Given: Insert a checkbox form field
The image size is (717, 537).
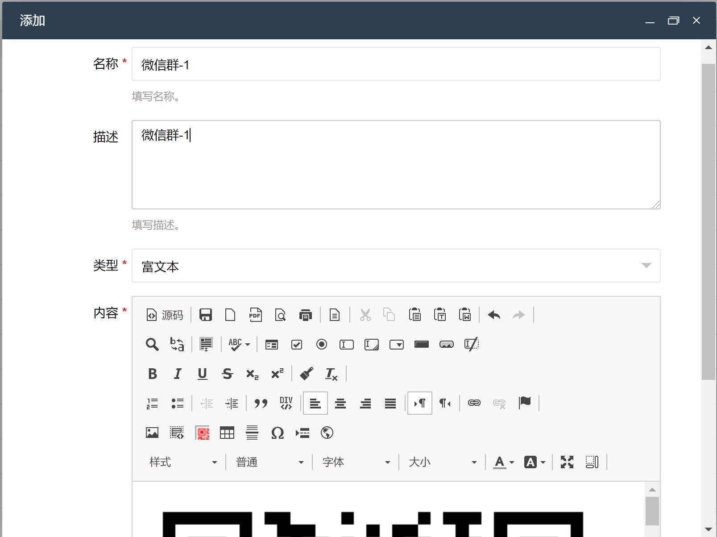Looking at the screenshot, I should [x=297, y=344].
